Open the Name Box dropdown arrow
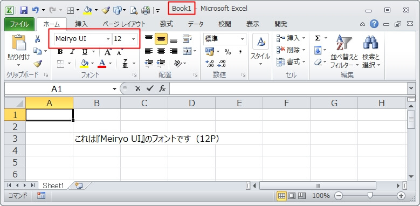The width and height of the screenshot is (420, 206). 115,88
